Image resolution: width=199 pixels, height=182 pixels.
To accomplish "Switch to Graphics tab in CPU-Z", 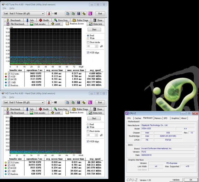I will pyautogui.click(x=175, y=118).
